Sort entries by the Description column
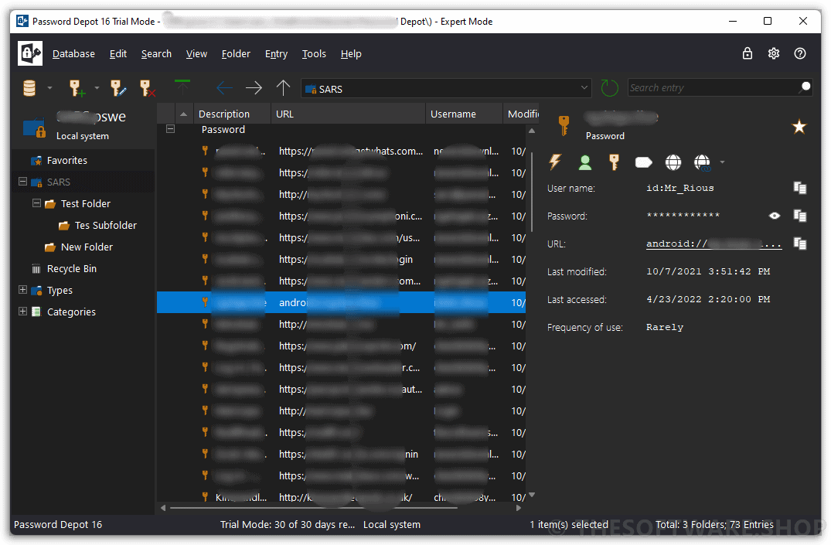 (x=233, y=114)
